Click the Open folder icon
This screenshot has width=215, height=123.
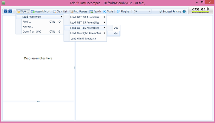coord(19,12)
